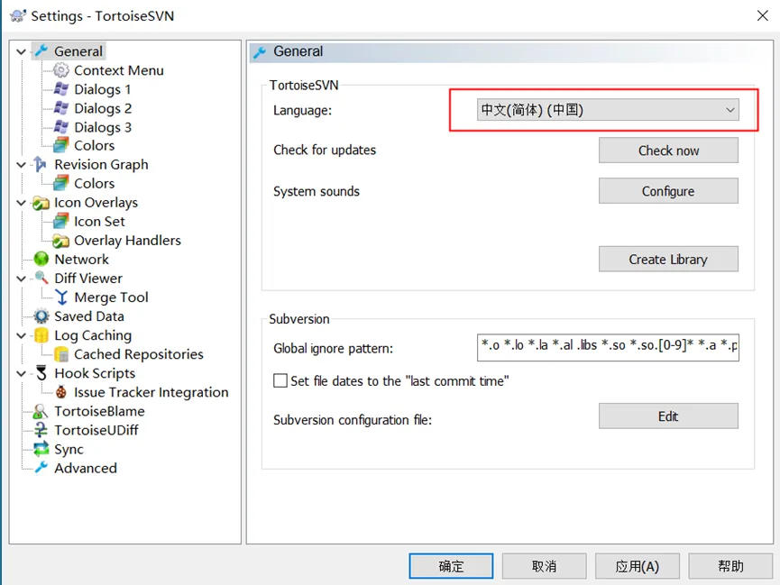Collapse the Log Caching tree node
Screen dimensions: 780x585
point(22,336)
